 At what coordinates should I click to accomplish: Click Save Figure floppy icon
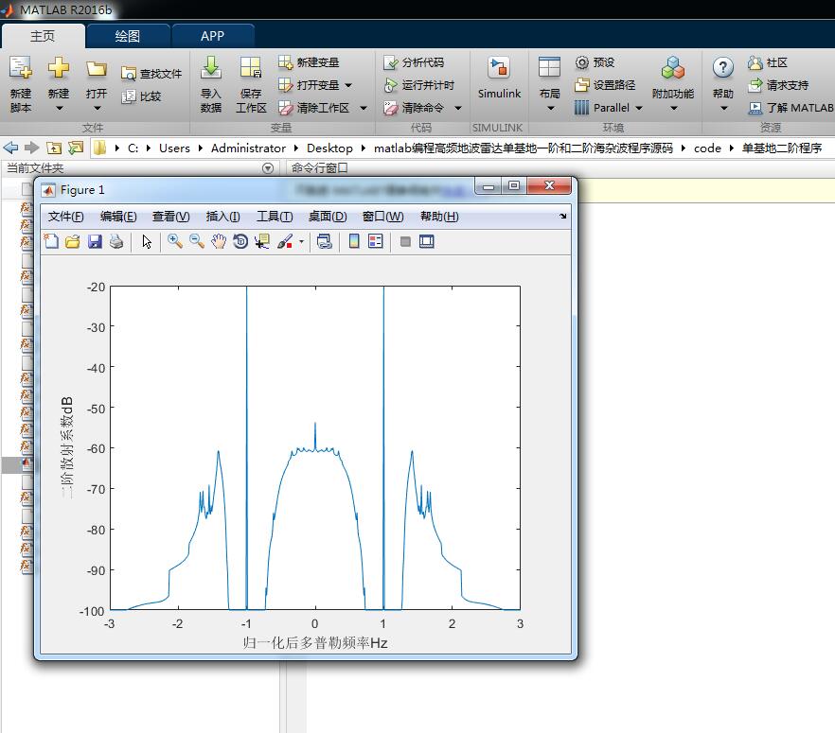[95, 241]
